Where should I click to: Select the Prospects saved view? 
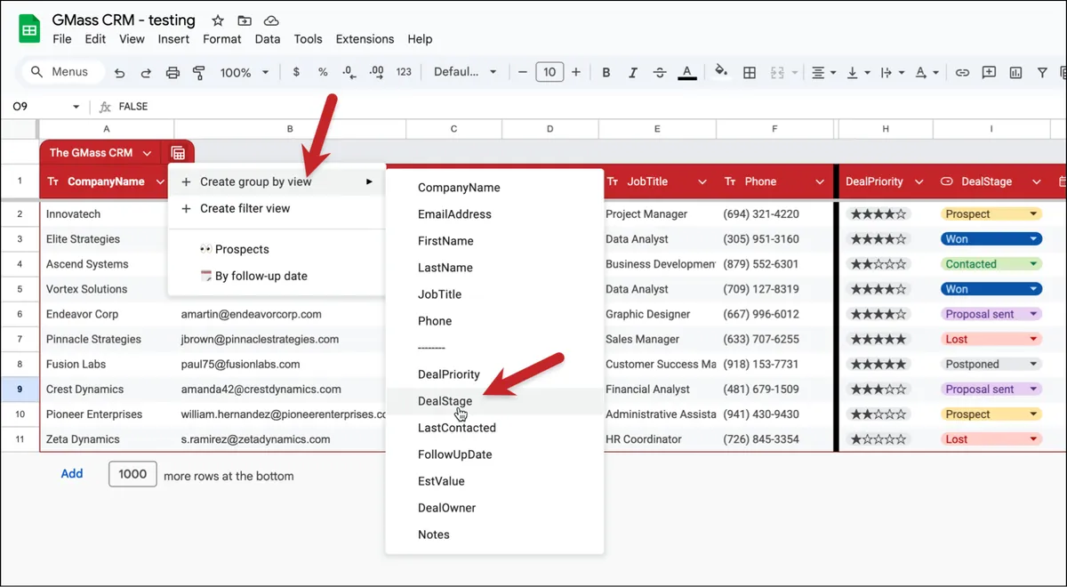277,249
